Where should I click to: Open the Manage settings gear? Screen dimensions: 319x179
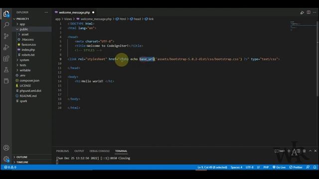[x=6, y=159]
